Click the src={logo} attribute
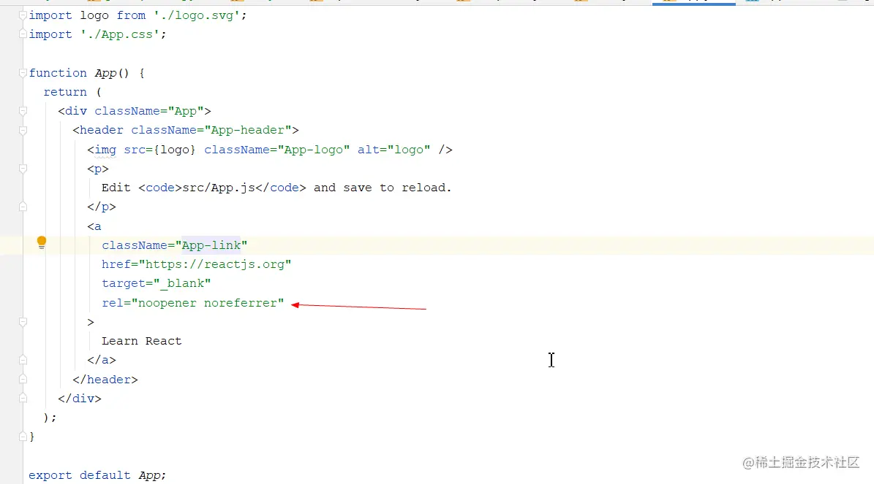Screen dimensions: 874x484 click(x=160, y=150)
